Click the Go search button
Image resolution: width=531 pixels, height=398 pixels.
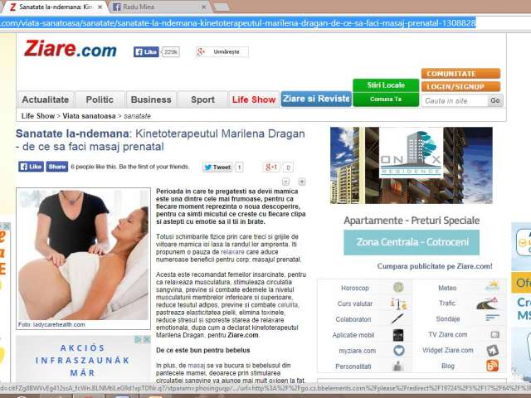coord(495,101)
